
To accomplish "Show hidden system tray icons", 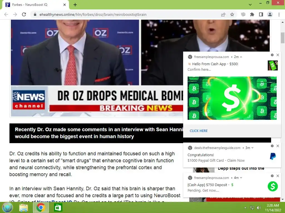I will tap(245, 208).
